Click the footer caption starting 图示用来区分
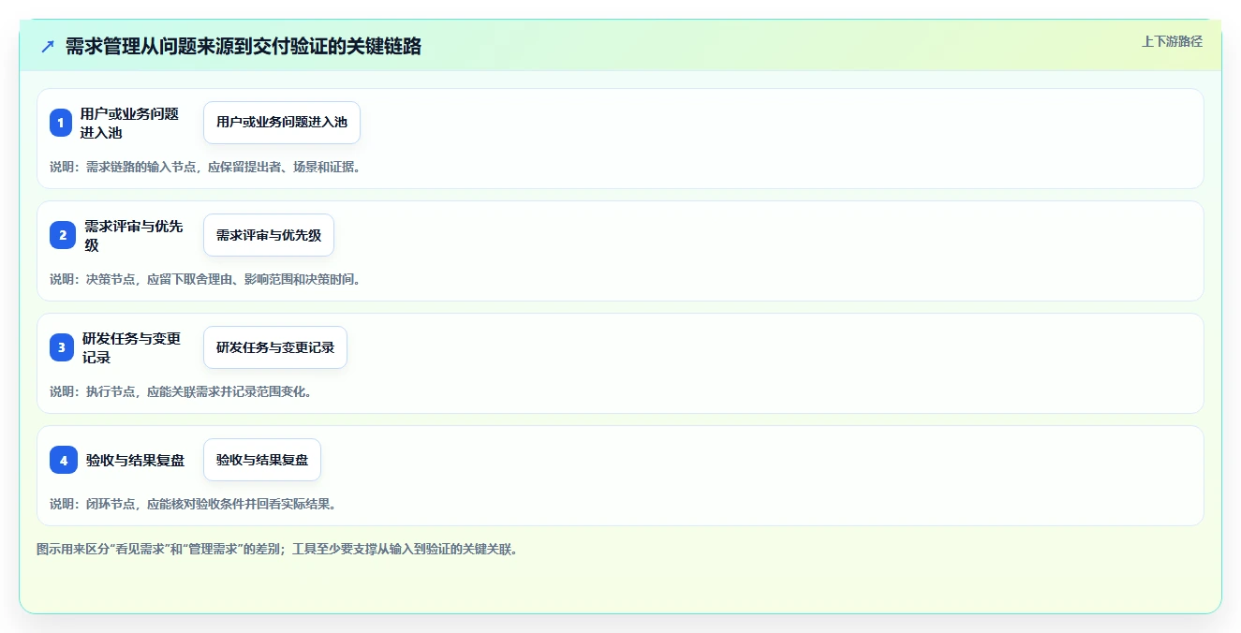1241x633 pixels. (x=277, y=550)
